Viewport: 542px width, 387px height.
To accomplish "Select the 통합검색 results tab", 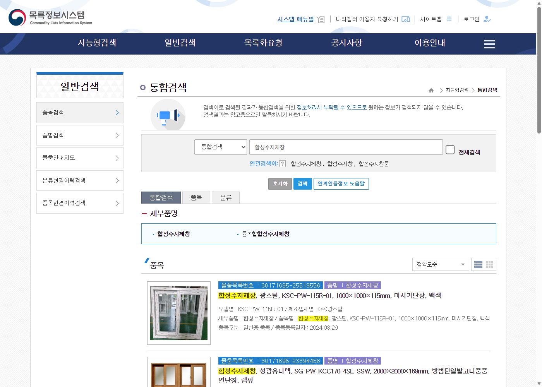I will (161, 197).
